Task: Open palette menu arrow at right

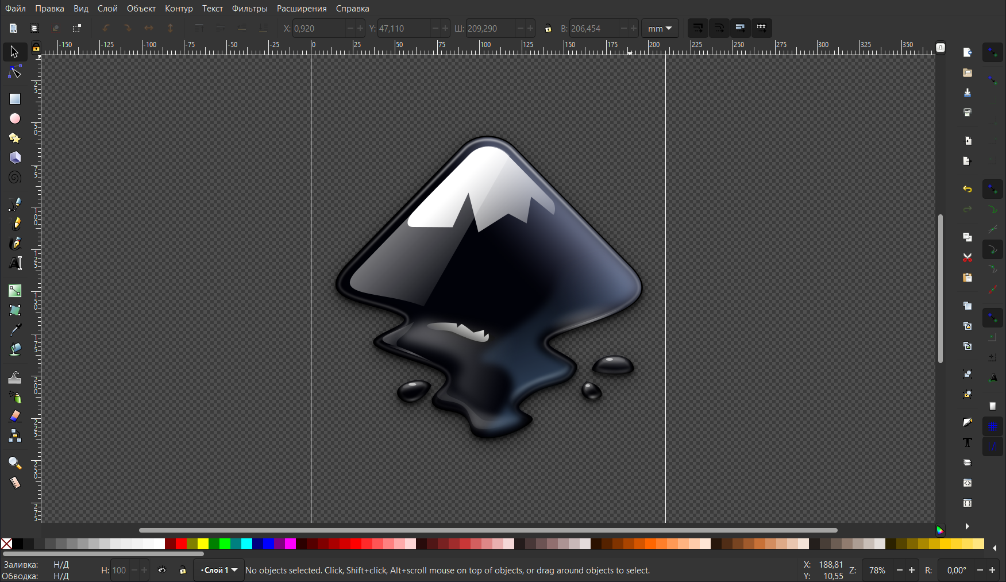Action: point(995,548)
